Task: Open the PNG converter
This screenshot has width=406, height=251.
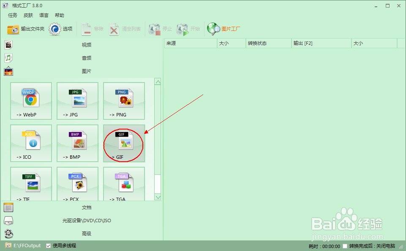Action: coord(123,101)
